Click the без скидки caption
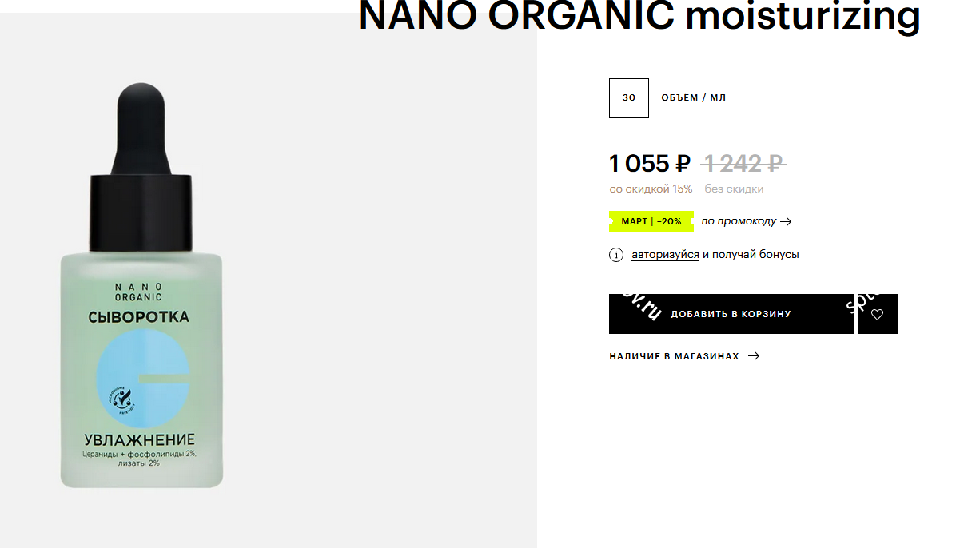The height and width of the screenshot is (548, 956). tap(734, 189)
